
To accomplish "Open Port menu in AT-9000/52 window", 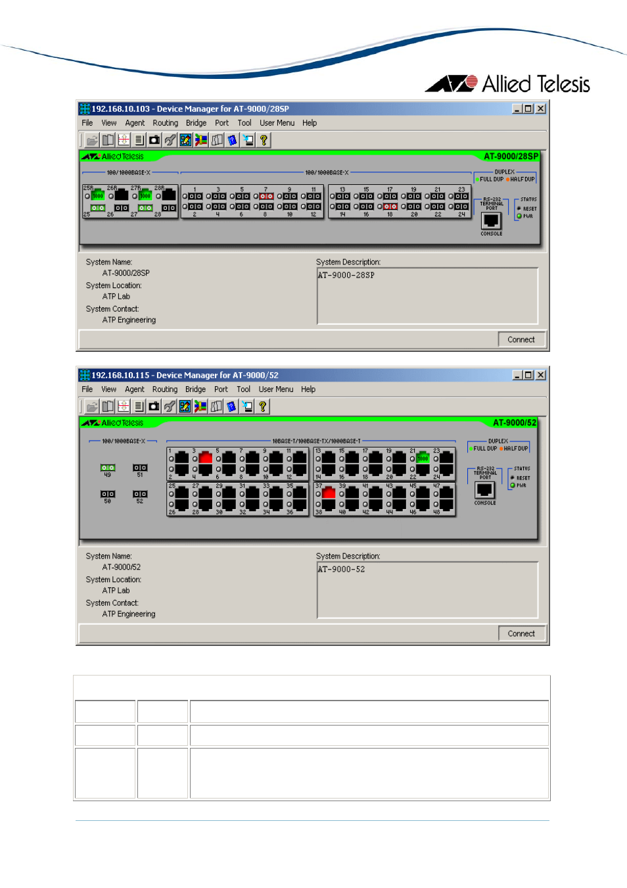I will [x=221, y=389].
